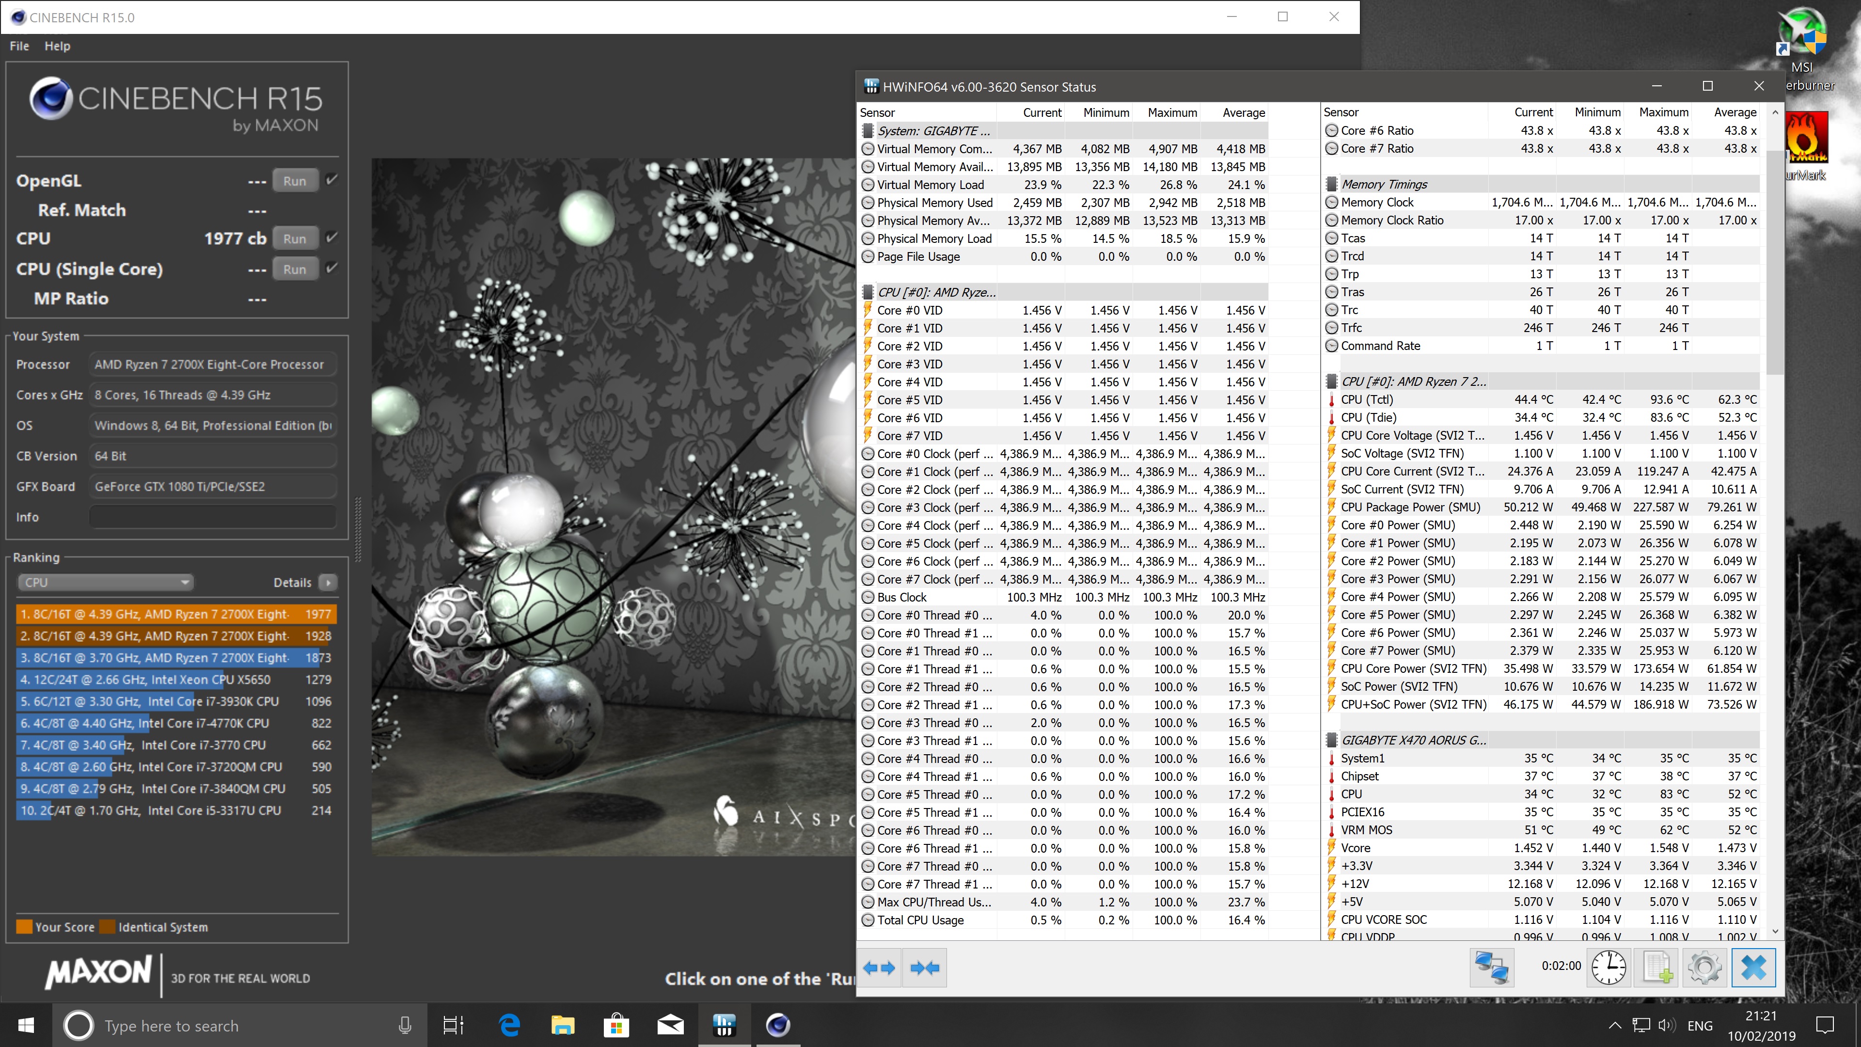Collapse CPU [#0]: AMD Ryzen 7 2... group
The height and width of the screenshot is (1047, 1861).
pyautogui.click(x=1331, y=381)
